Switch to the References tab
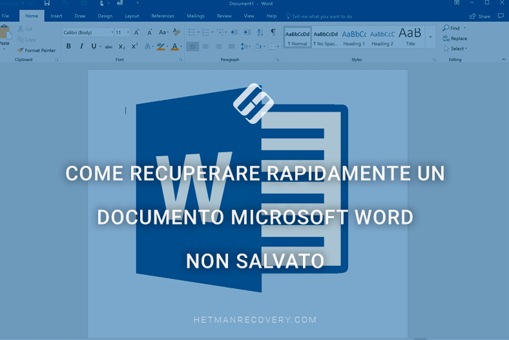 163,16
